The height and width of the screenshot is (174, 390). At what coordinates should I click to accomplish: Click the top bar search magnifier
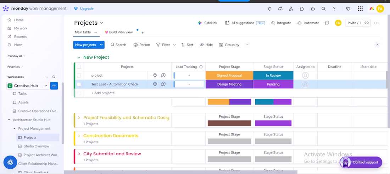click(323, 9)
